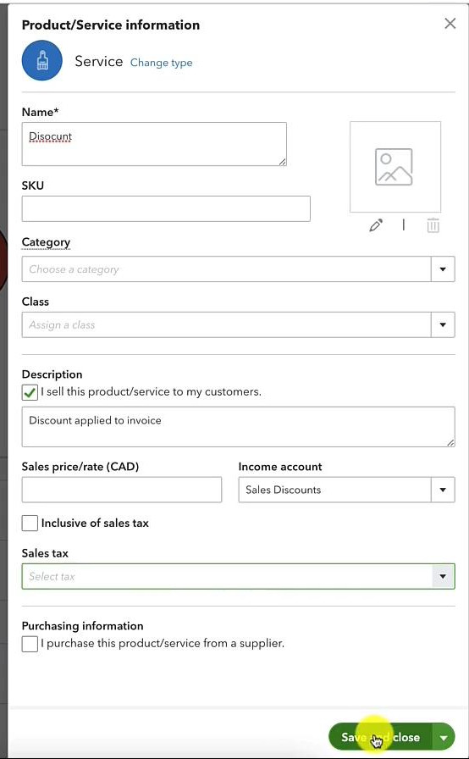The image size is (469, 759).
Task: Open the Save and close dropdown arrow
Action: pos(444,737)
